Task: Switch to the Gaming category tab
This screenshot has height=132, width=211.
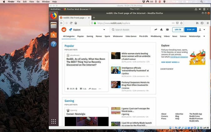Action: pyautogui.click(x=90, y=36)
